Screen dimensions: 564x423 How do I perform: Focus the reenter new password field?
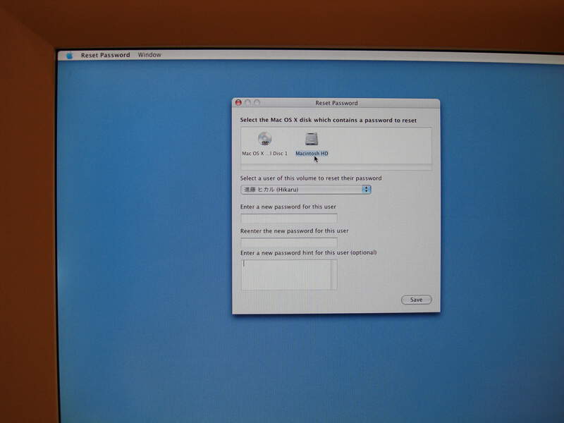(289, 243)
